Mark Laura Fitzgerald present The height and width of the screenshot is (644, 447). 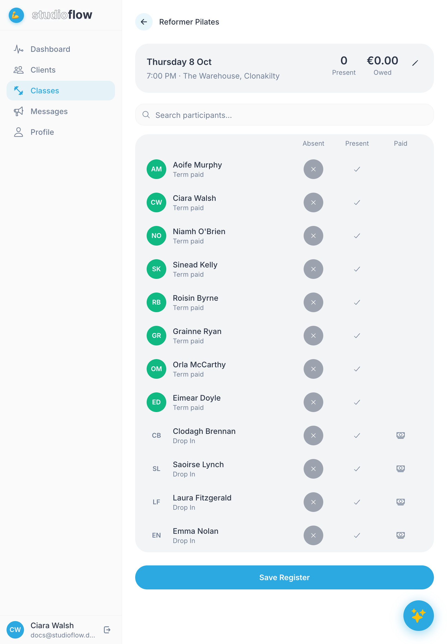[x=357, y=502]
